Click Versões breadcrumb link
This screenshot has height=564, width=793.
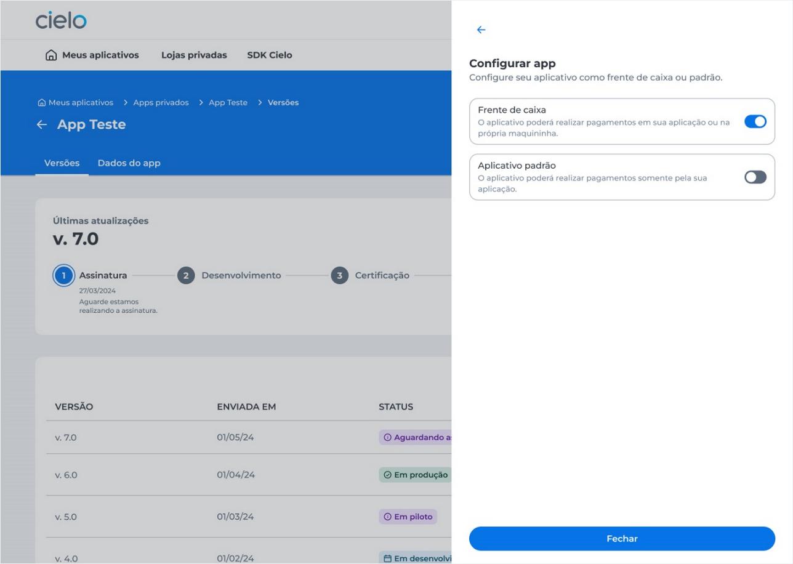click(x=283, y=103)
